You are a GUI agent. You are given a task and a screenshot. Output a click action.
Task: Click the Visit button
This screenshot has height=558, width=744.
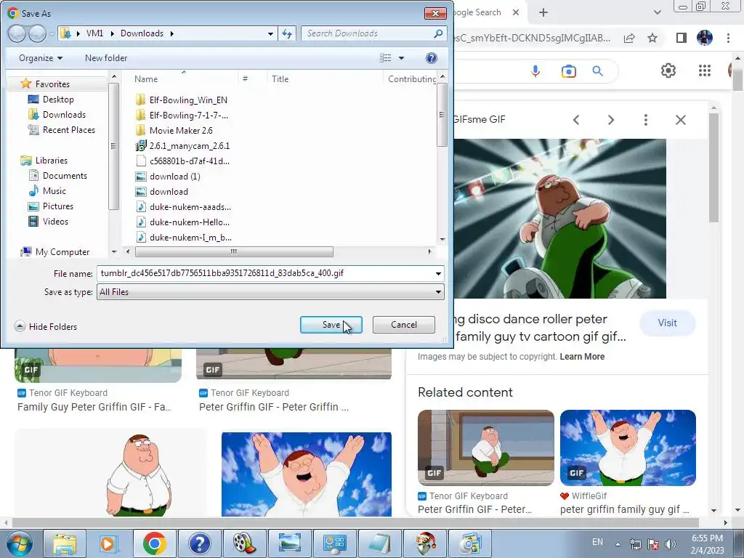667,323
